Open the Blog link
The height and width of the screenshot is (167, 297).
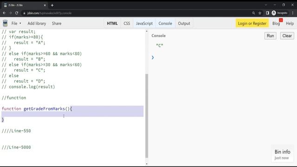pyautogui.click(x=276, y=24)
